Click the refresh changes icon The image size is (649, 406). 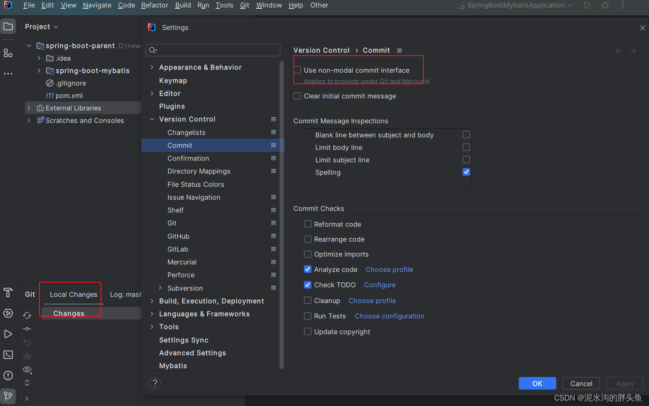tap(27, 316)
